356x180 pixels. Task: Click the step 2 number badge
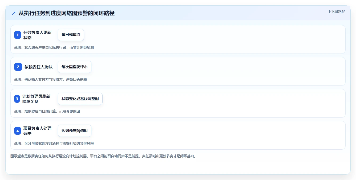pyautogui.click(x=18, y=67)
